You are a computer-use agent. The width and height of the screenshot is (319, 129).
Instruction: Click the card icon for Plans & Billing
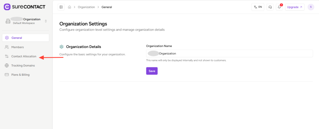(7, 75)
